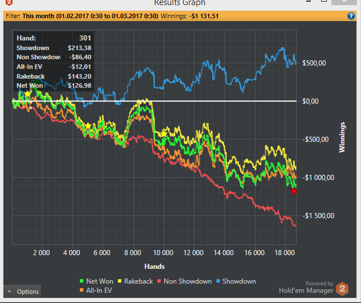The width and height of the screenshot is (361, 303).
Task: Click the Showdown legend label
Action: (x=239, y=281)
